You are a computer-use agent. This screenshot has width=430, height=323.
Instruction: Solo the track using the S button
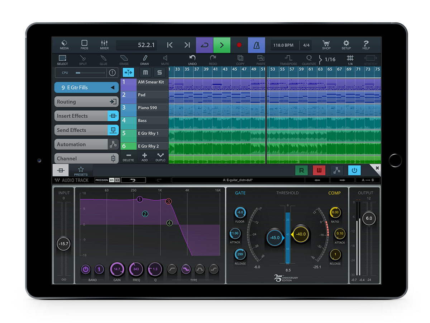(159, 72)
